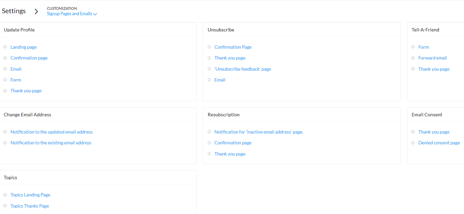Select the radio button beside Unsubscribe Email
Image resolution: width=464 pixels, height=214 pixels.
209,80
